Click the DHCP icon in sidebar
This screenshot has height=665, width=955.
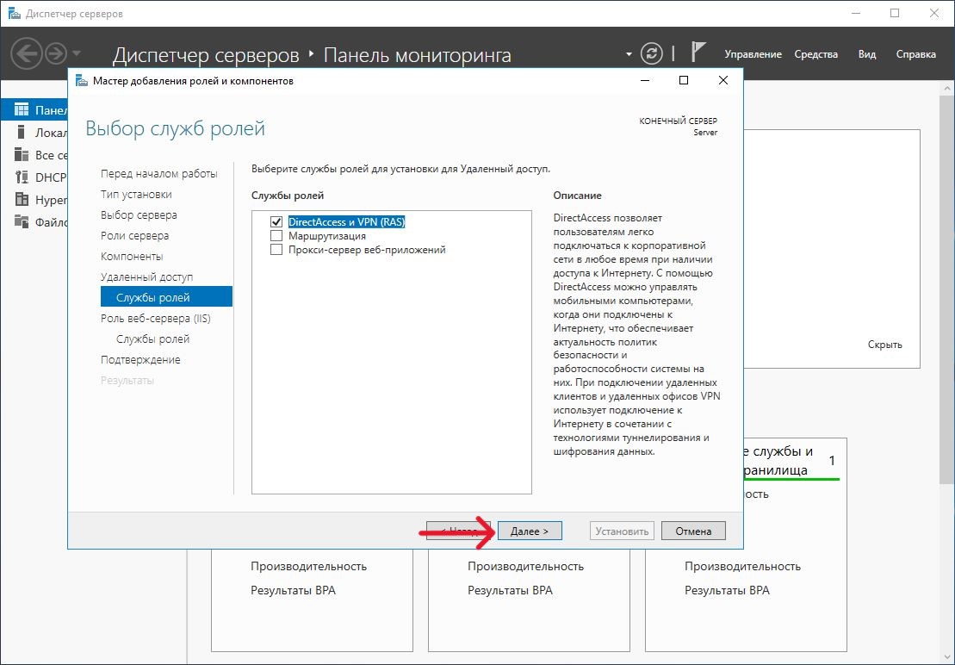tap(22, 177)
